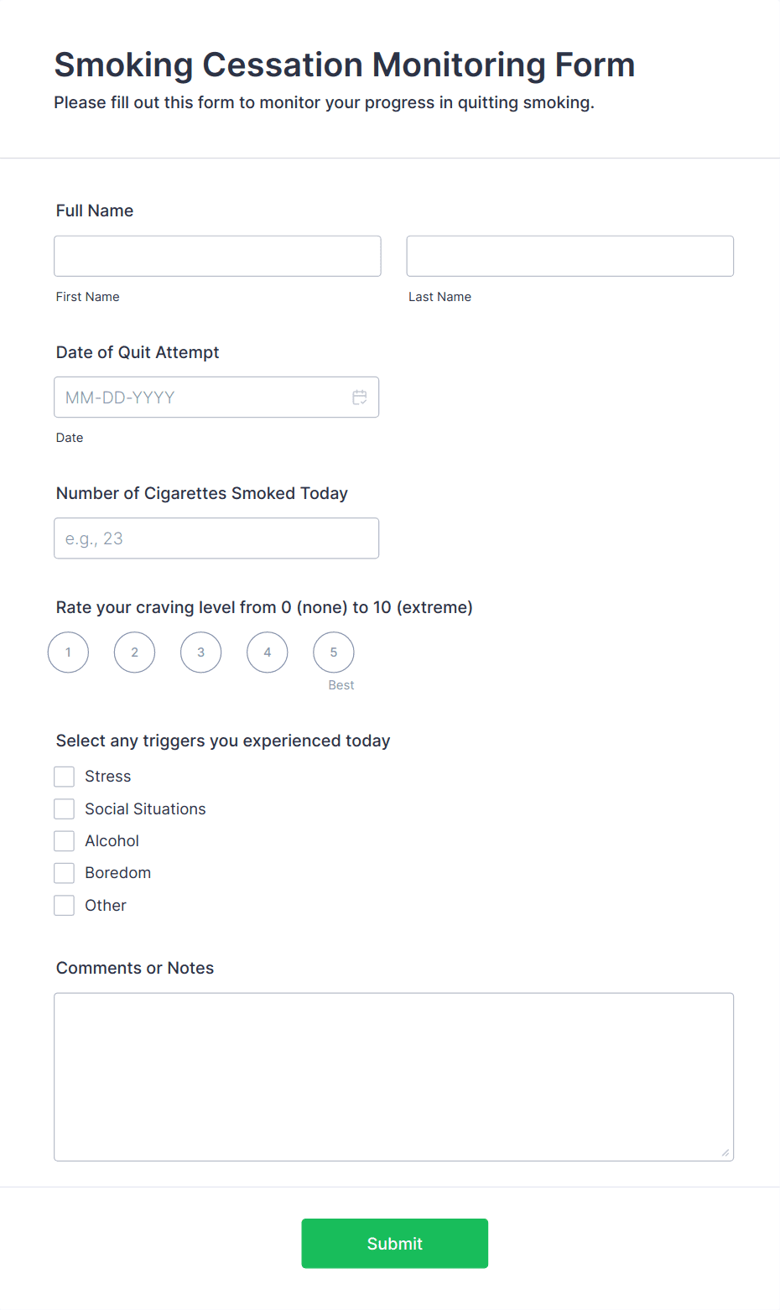The height and width of the screenshot is (1310, 780).
Task: Select craving level 2
Action: [x=134, y=652]
